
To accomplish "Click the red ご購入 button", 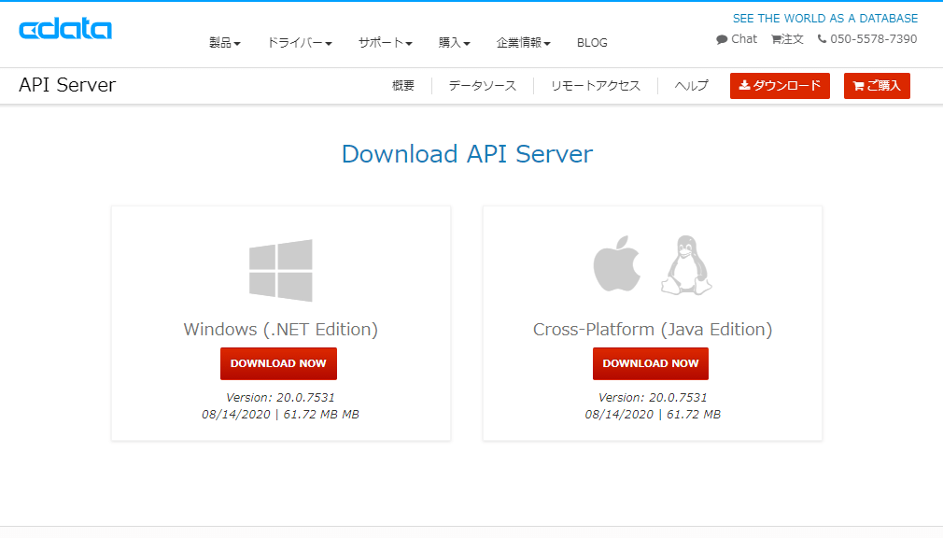I will pyautogui.click(x=877, y=86).
